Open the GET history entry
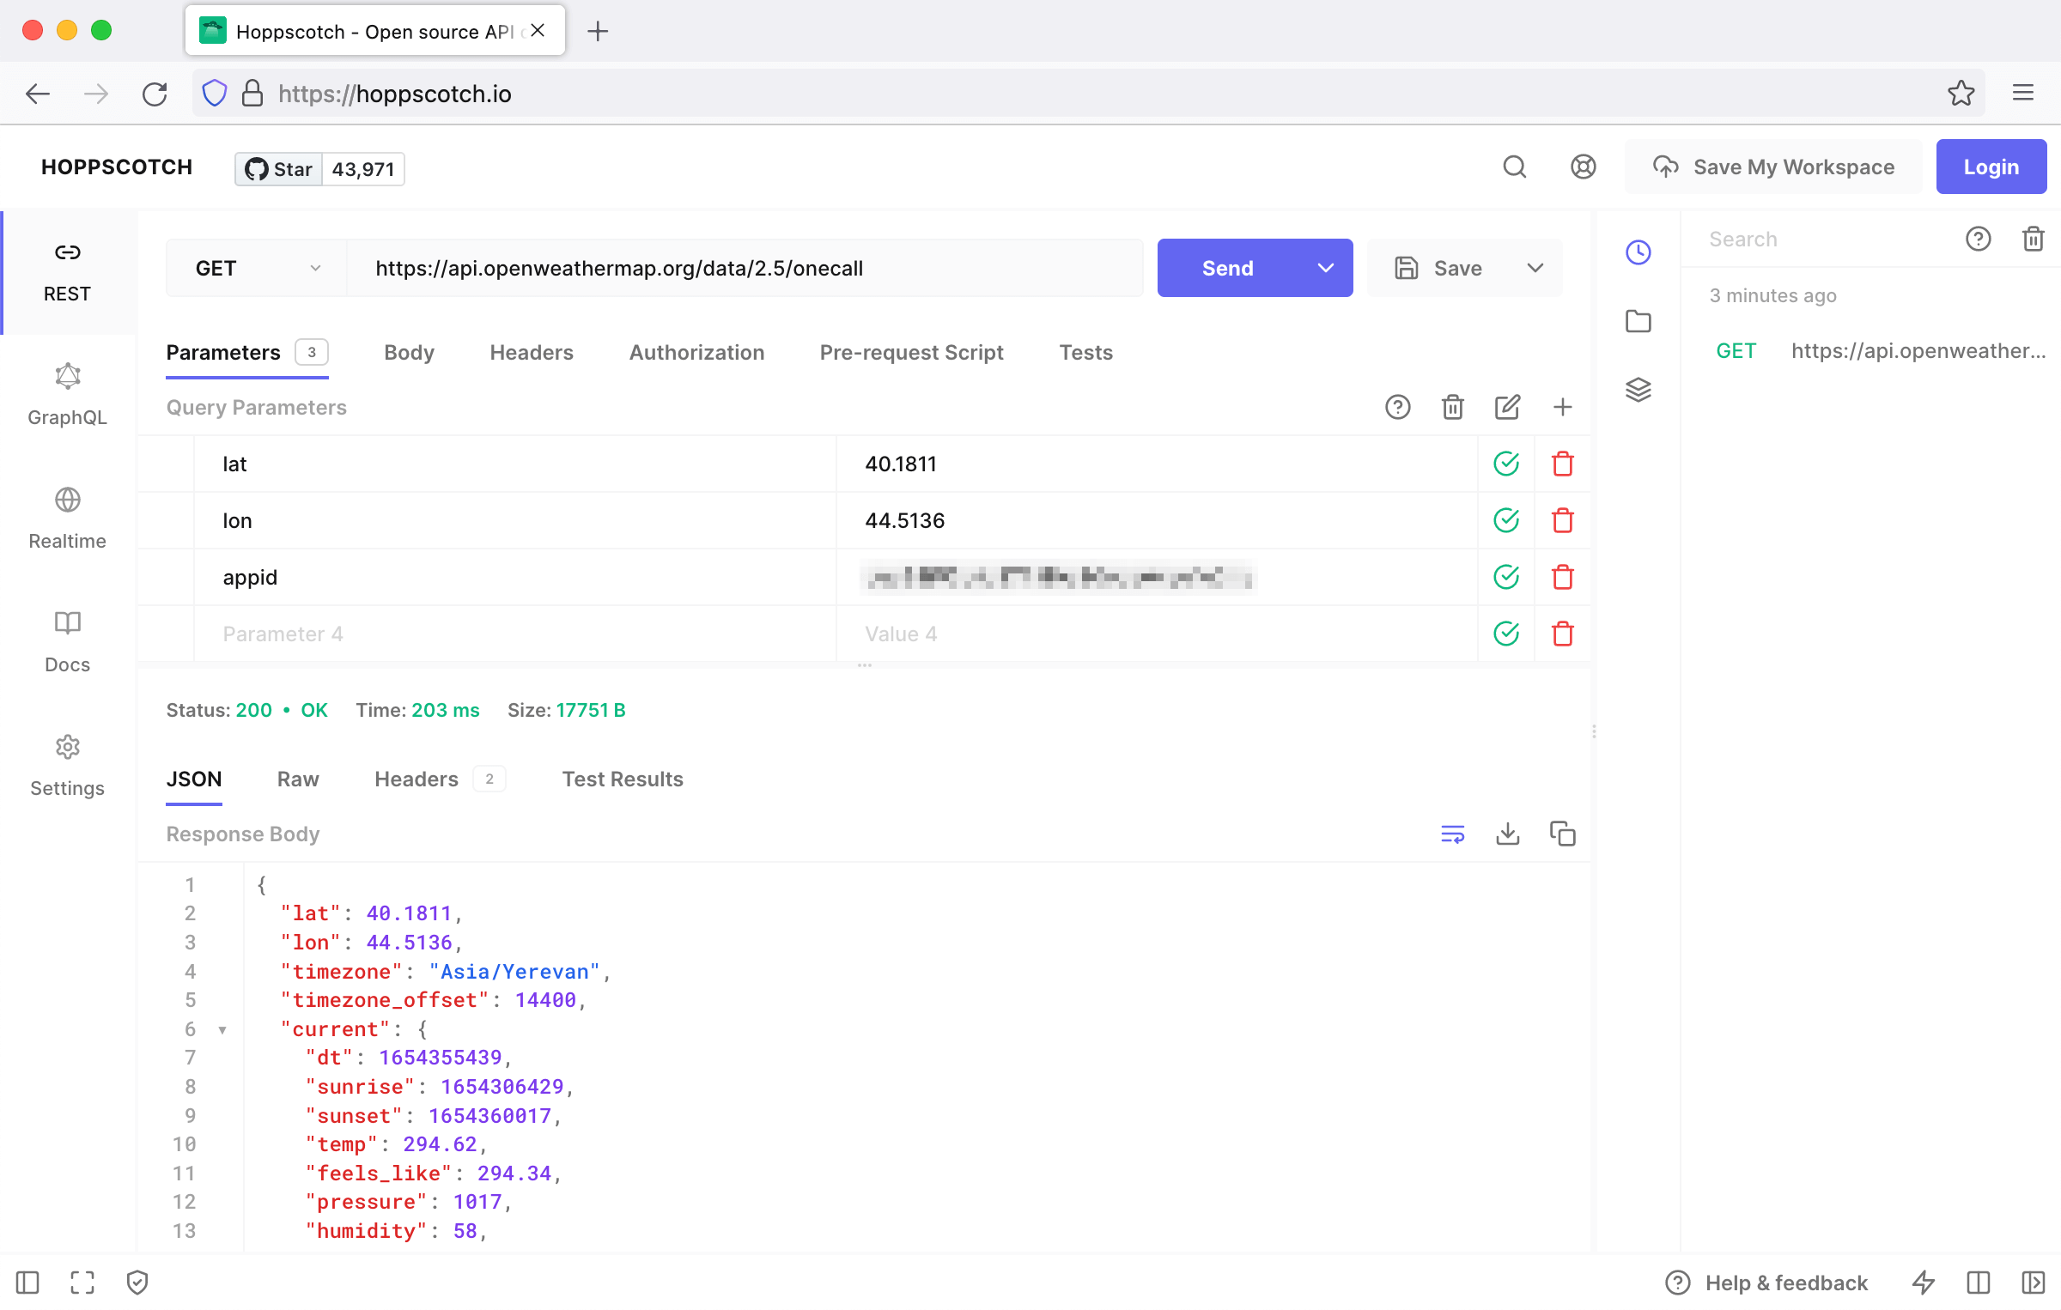The width and height of the screenshot is (2061, 1310). pos(1881,350)
